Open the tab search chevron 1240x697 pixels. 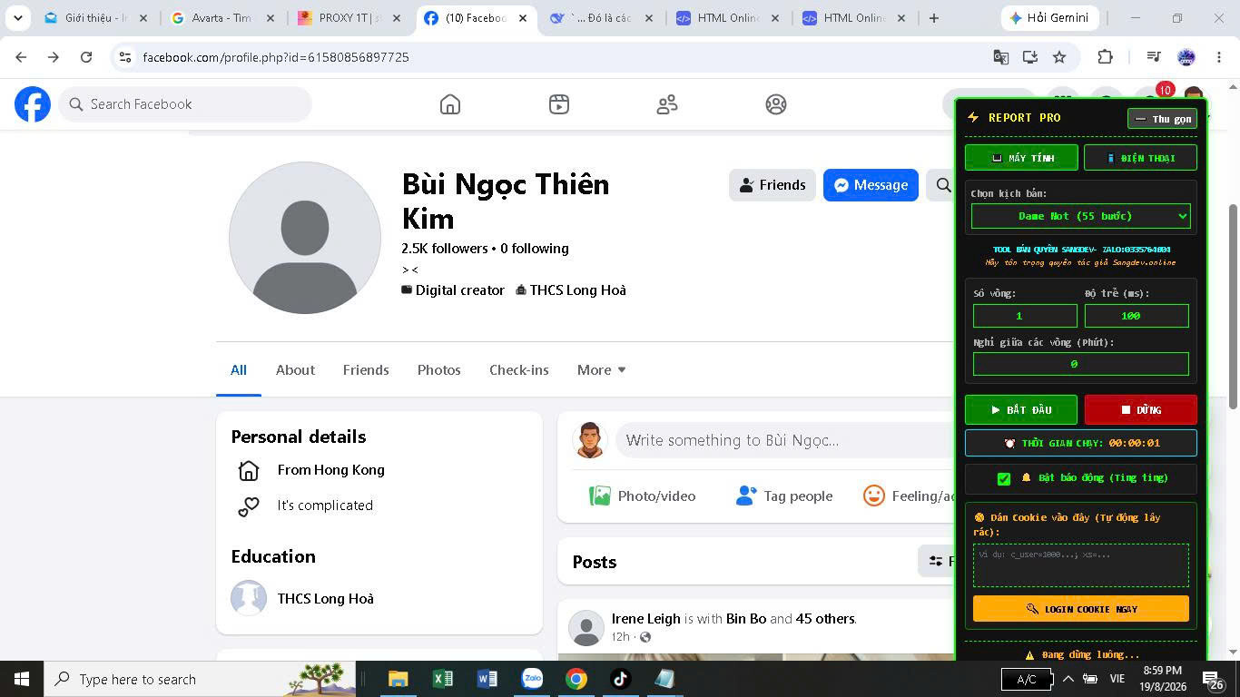pyautogui.click(x=18, y=18)
